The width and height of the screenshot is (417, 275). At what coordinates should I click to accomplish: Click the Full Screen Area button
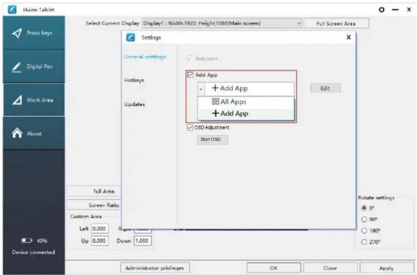tap(337, 23)
